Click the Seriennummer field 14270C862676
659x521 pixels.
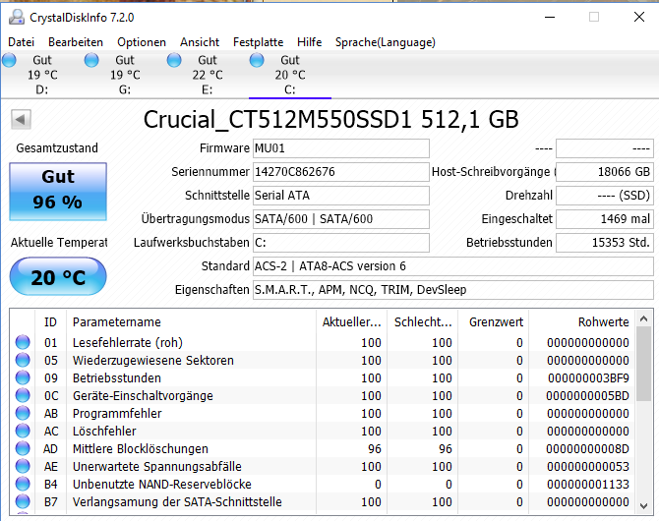[341, 172]
